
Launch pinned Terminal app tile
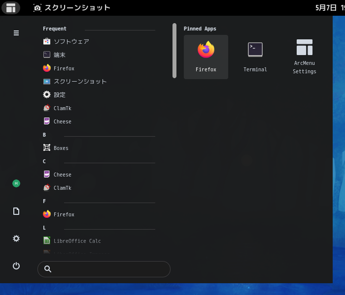point(255,57)
